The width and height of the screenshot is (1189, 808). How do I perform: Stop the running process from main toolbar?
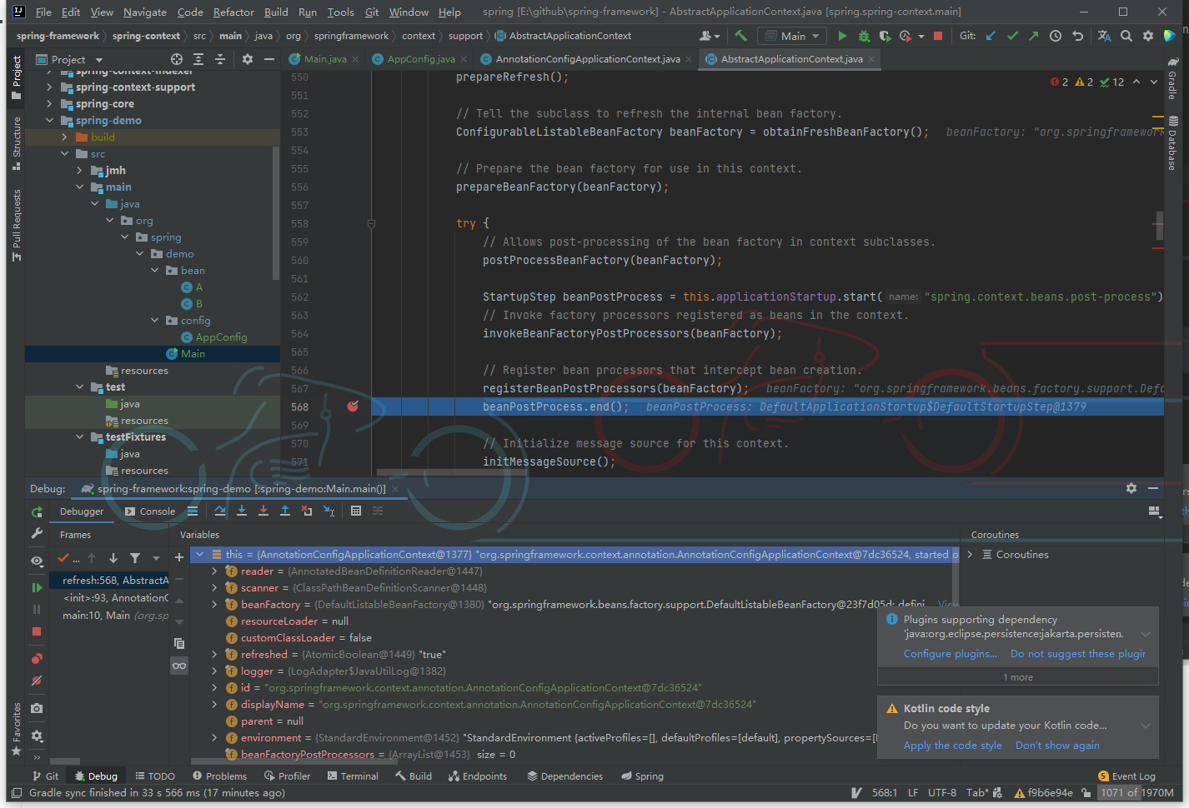938,36
